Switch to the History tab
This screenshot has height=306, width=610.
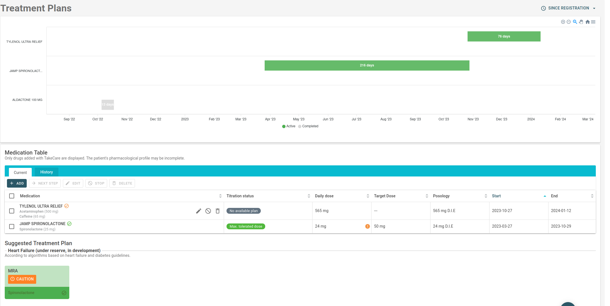click(x=46, y=172)
